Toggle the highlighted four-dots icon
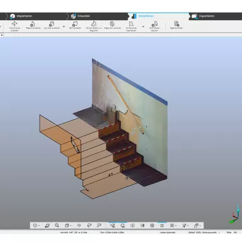 162,226
